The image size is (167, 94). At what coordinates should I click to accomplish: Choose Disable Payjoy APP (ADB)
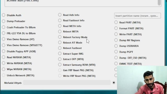click(x=4, y=51)
